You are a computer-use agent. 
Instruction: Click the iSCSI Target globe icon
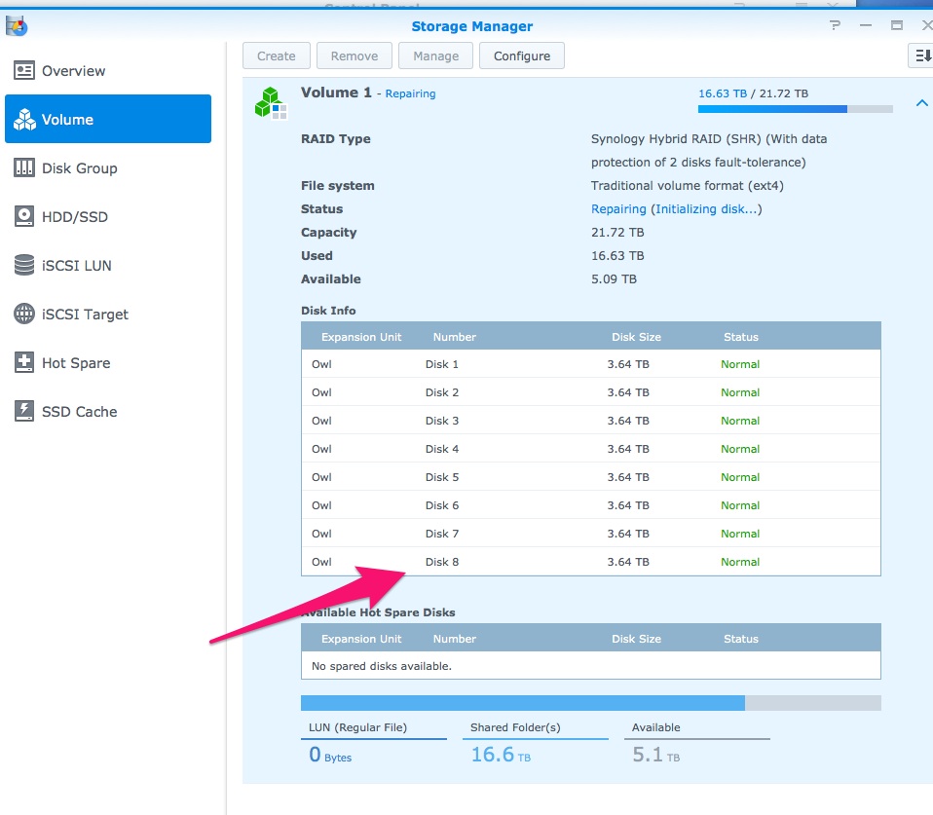[23, 314]
